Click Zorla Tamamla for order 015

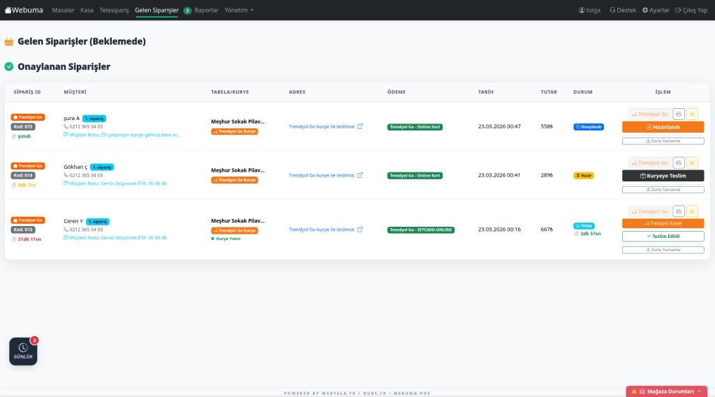pyautogui.click(x=663, y=141)
